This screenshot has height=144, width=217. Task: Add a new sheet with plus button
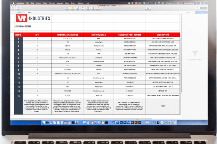click(x=12, y=12)
